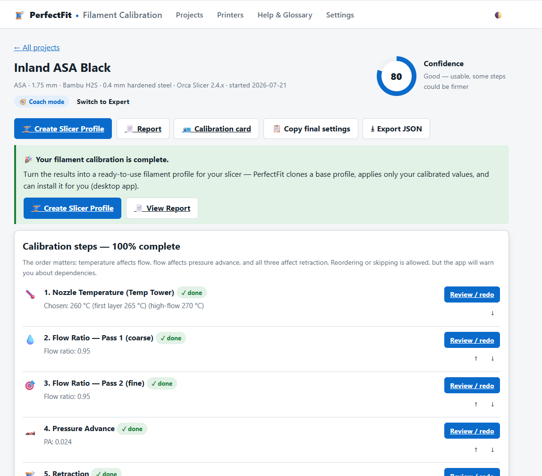Click the thermometer icon for Nozzle Temperature
The width and height of the screenshot is (542, 476).
coord(30,294)
